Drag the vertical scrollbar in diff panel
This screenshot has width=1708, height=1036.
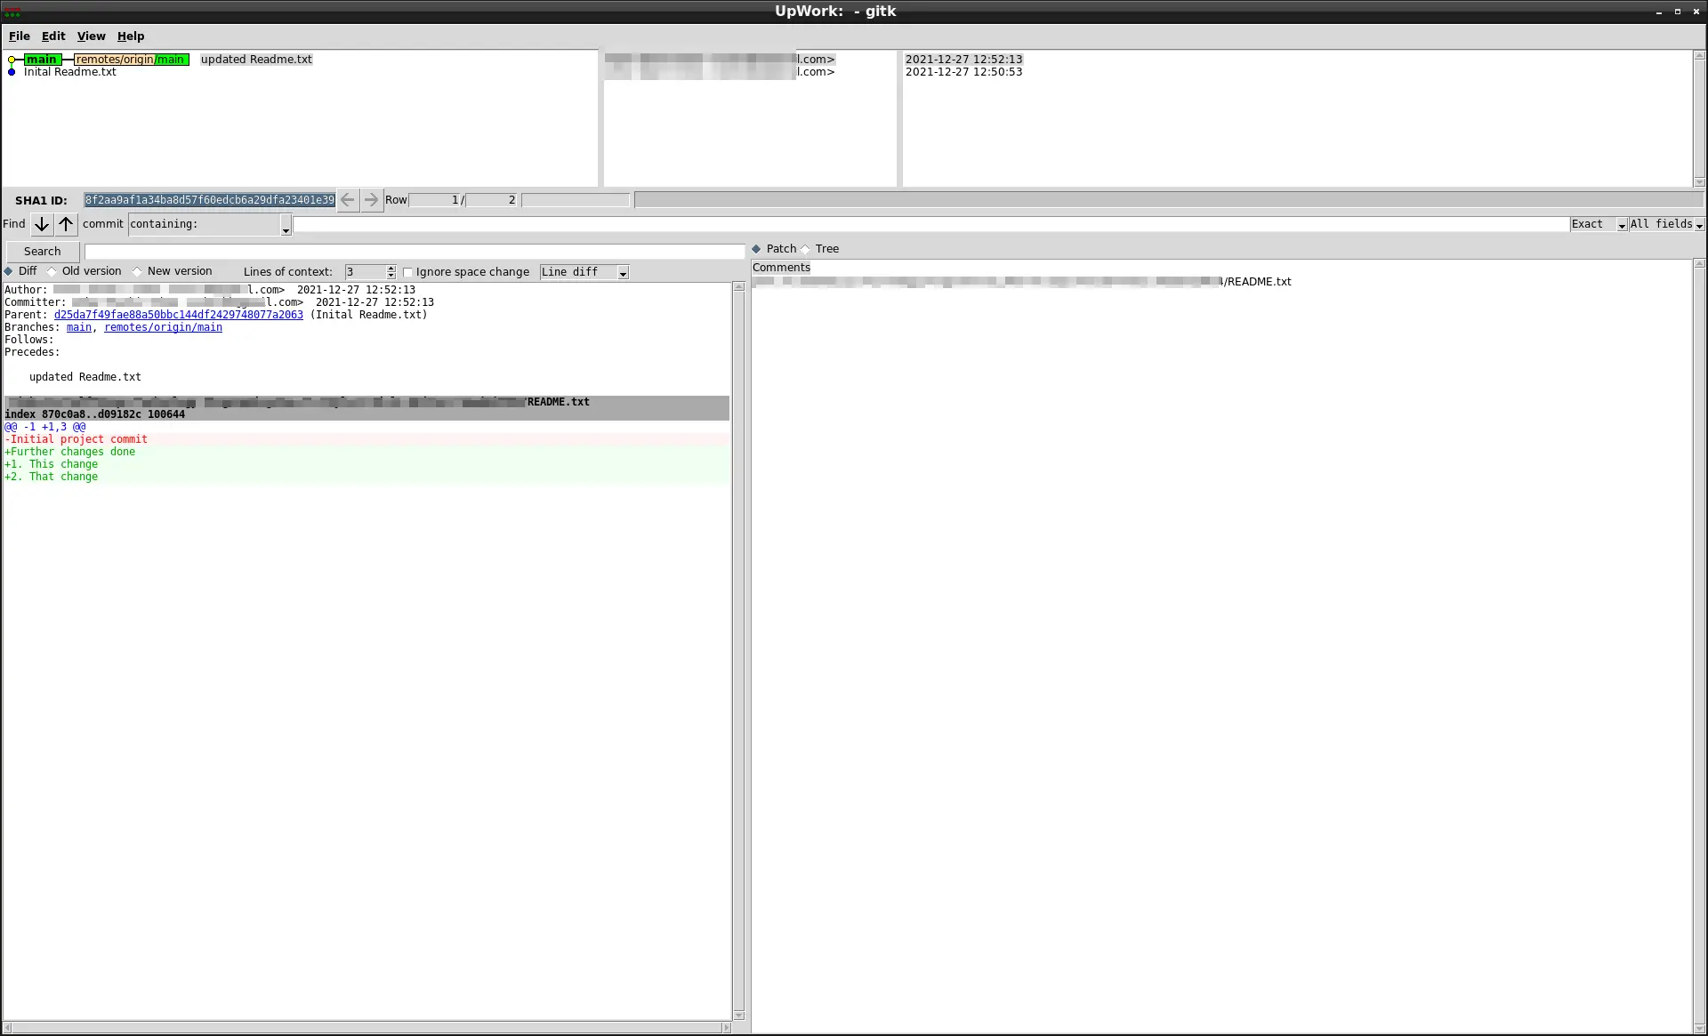click(x=737, y=285)
